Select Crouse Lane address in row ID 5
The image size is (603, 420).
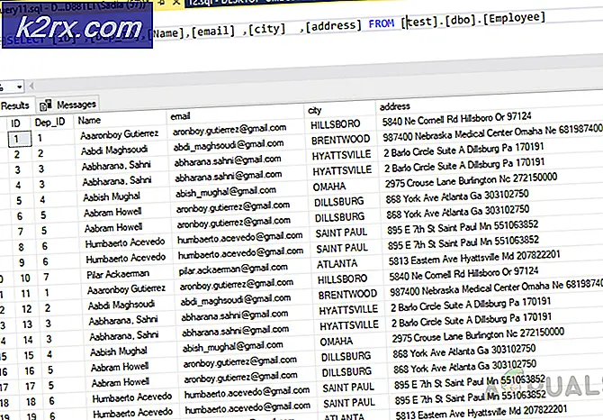[471, 180]
